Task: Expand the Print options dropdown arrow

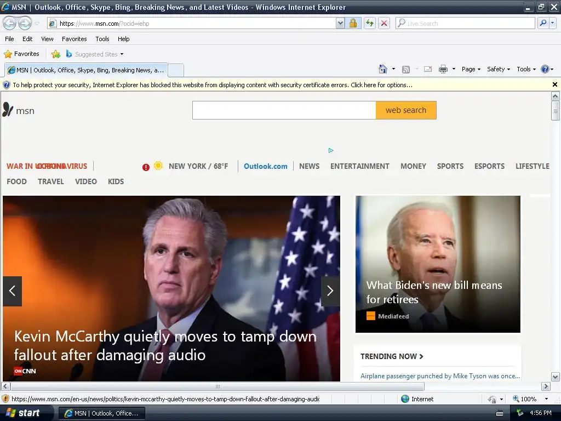Action: [454, 69]
